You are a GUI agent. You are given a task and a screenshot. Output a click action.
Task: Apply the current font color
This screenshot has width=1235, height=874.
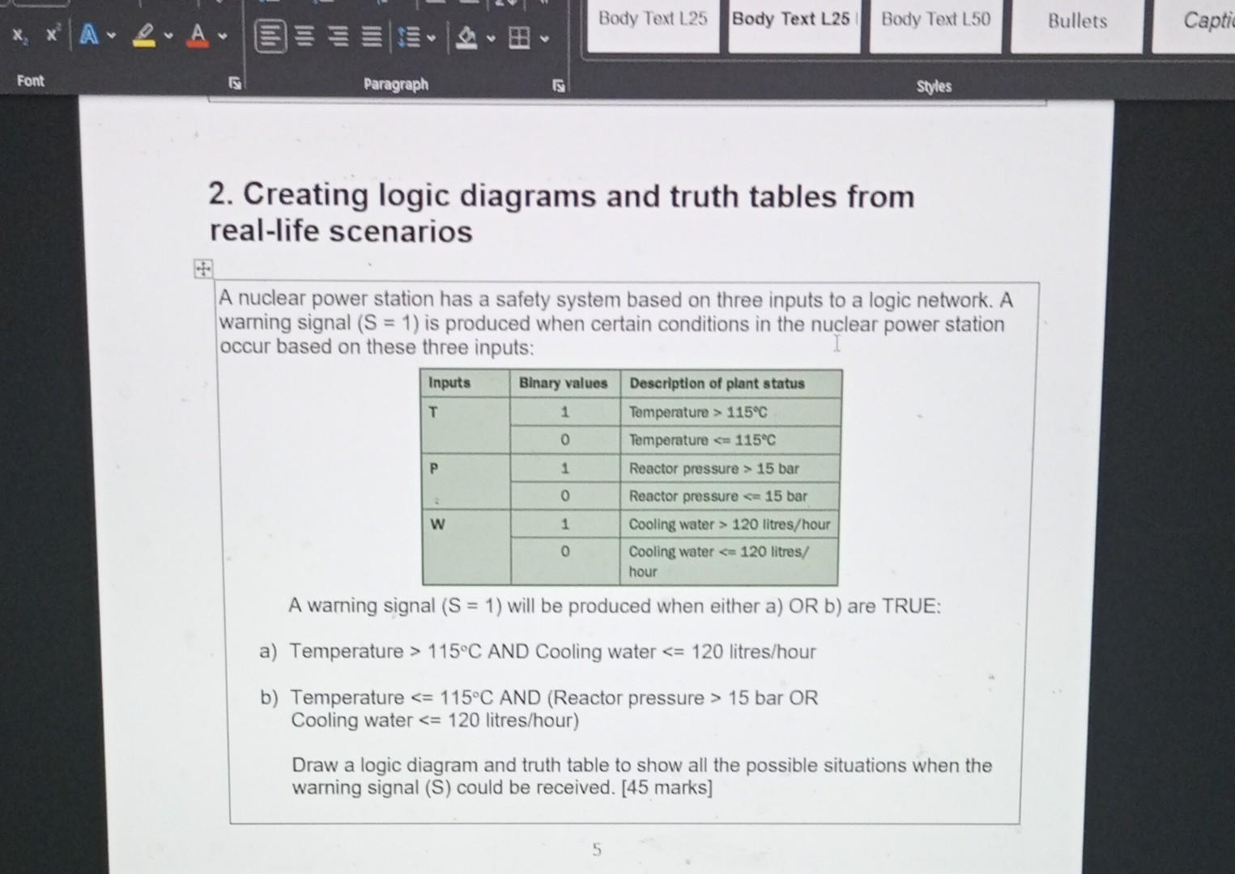click(198, 34)
